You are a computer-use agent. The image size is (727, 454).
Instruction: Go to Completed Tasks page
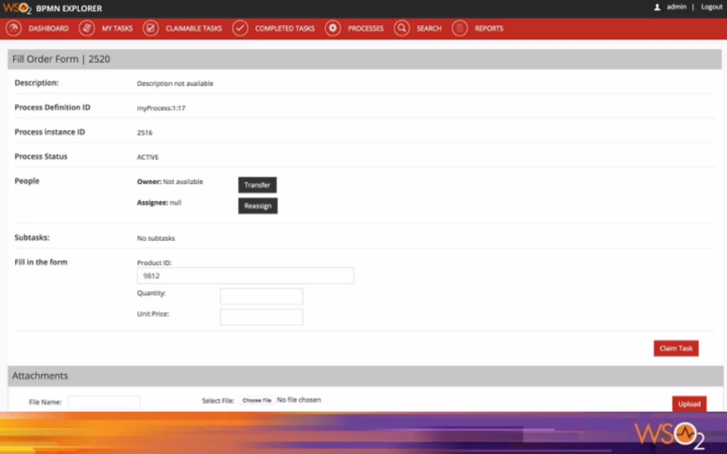(x=285, y=28)
